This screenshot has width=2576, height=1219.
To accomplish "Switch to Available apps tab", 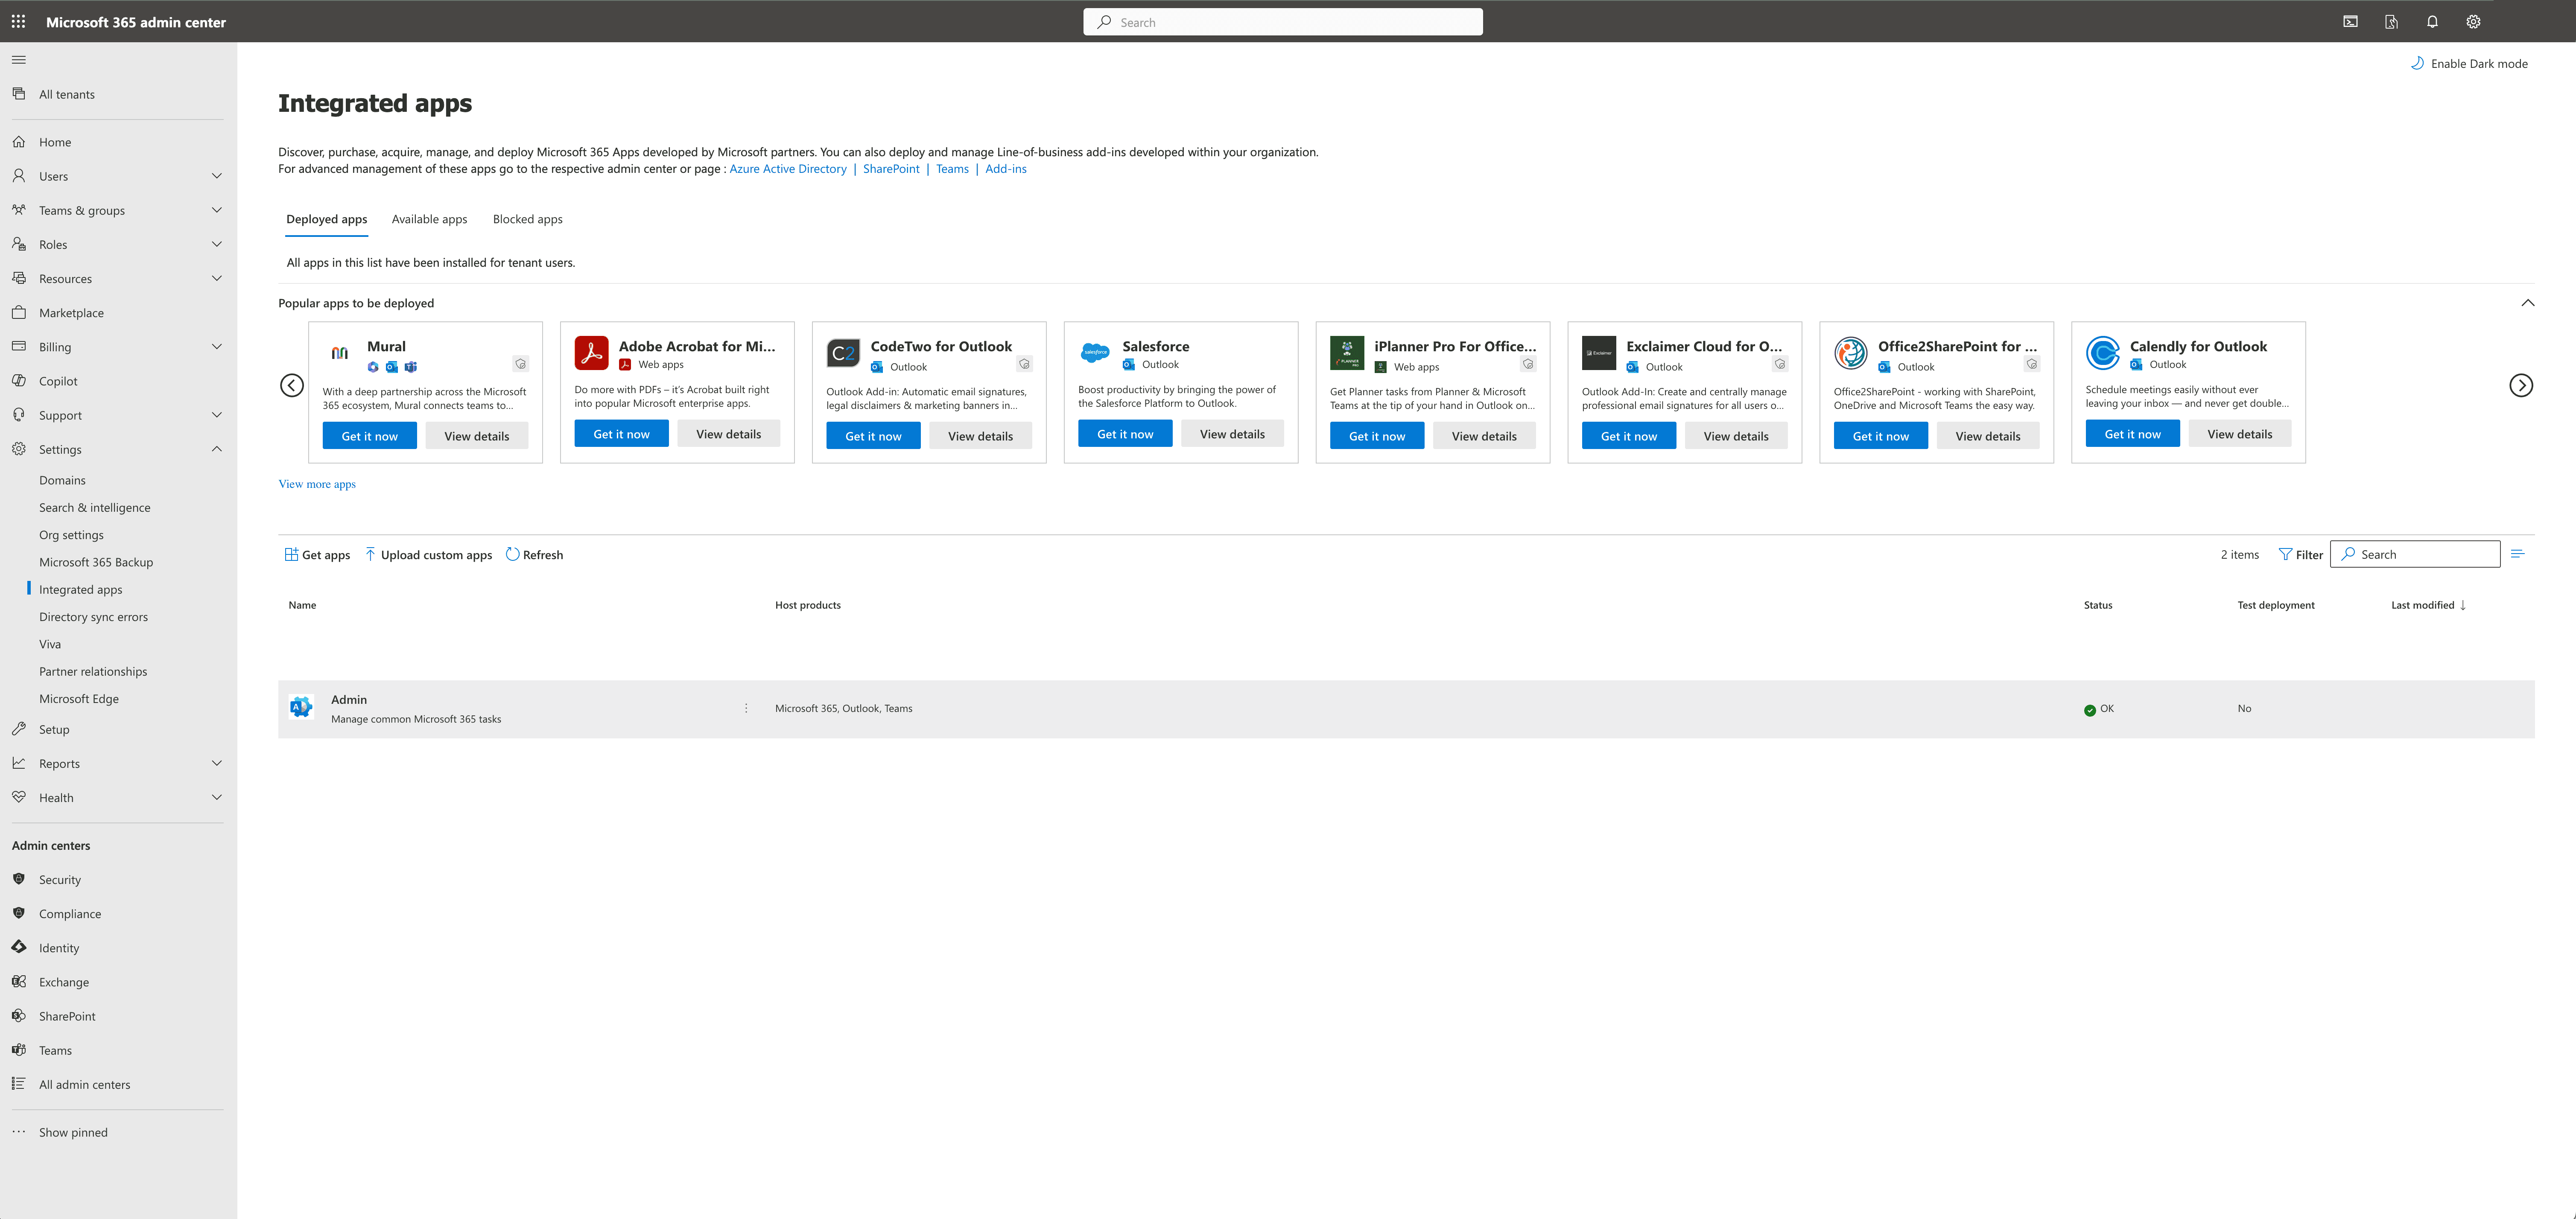I will click(x=429, y=219).
